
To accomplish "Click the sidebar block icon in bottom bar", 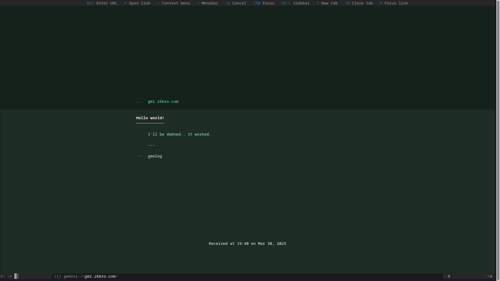I will [x=16, y=276].
